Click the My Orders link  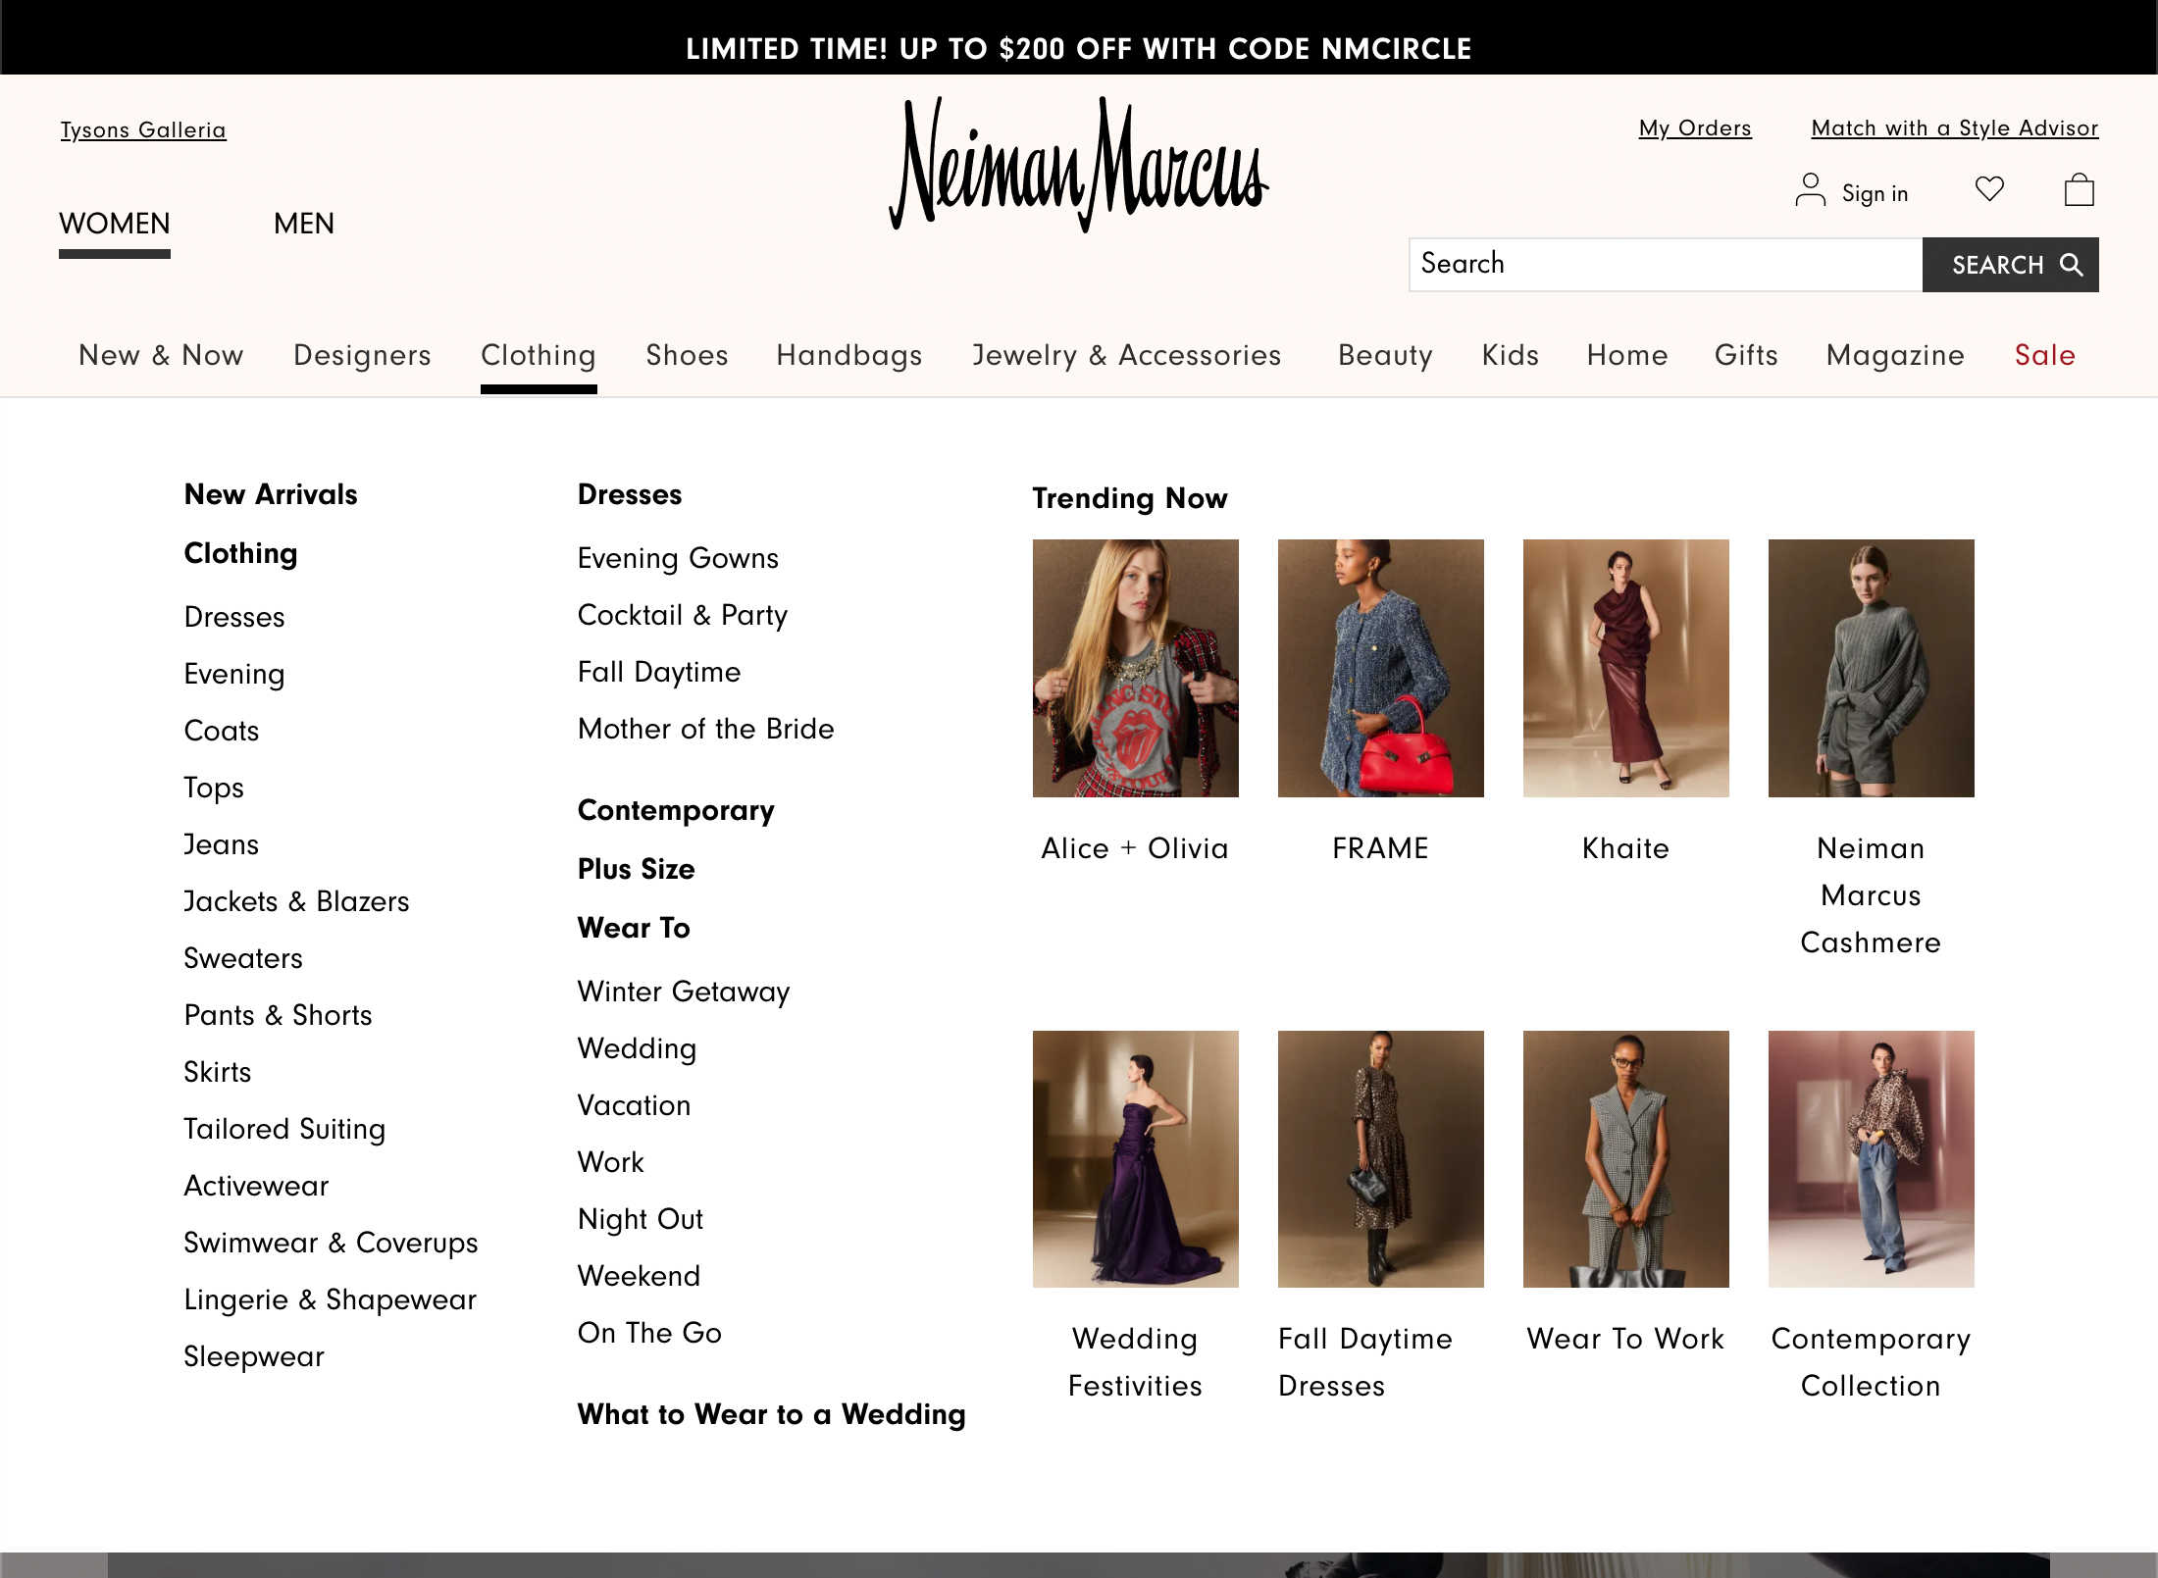click(x=1694, y=127)
